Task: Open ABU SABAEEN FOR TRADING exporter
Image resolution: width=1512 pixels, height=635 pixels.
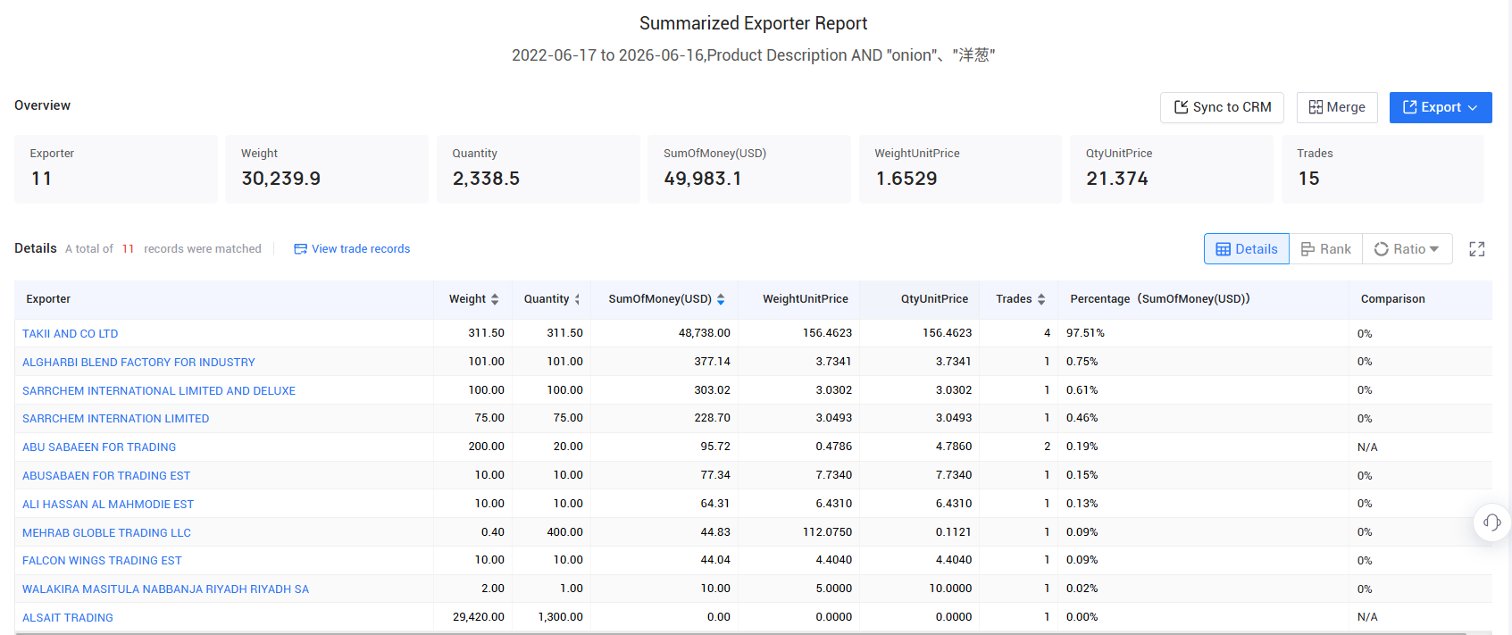Action: tap(99, 447)
